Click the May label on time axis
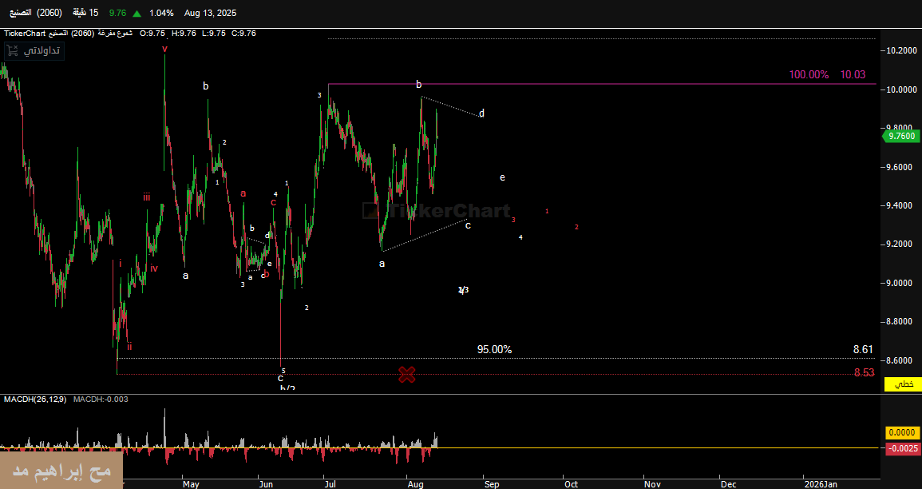 pos(191,485)
